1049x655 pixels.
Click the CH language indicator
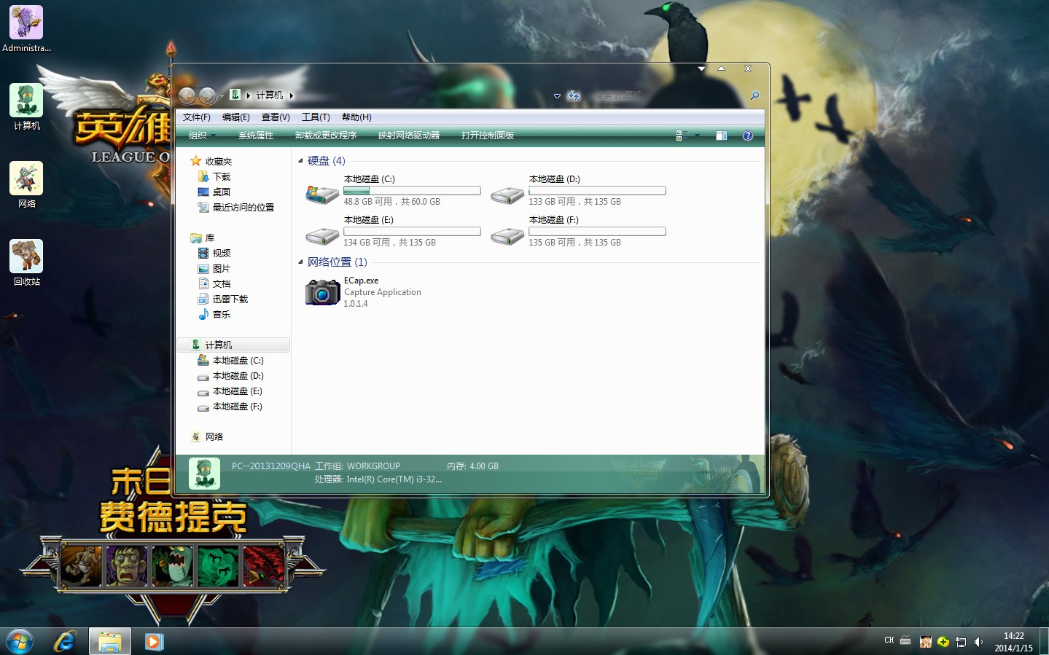889,640
